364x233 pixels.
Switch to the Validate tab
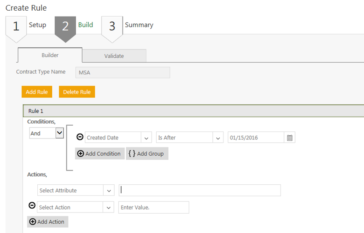114,56
